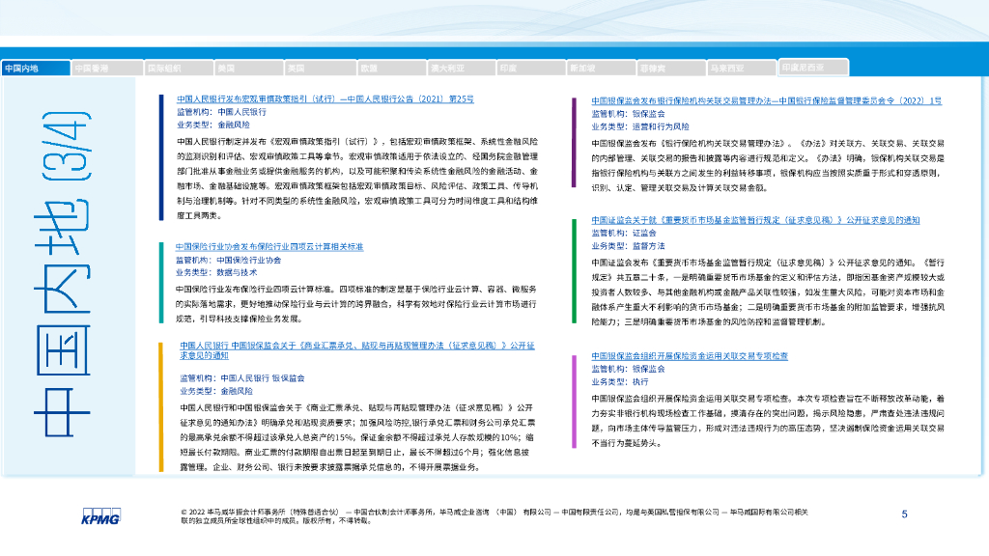Screen dimensions: 989x556
Task: Go to the 美国 tab
Action: [x=248, y=69]
